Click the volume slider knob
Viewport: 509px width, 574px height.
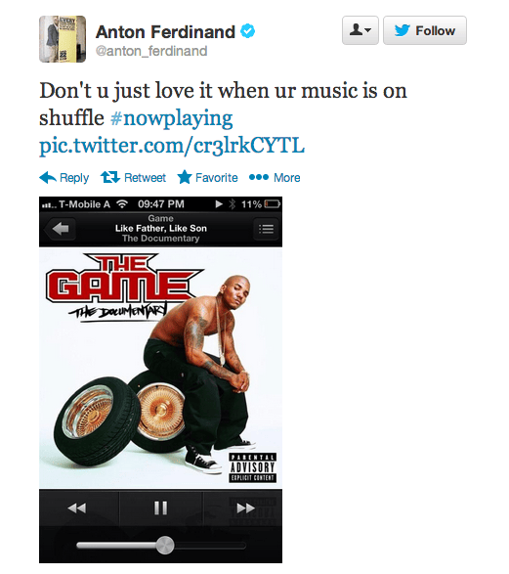tap(165, 546)
